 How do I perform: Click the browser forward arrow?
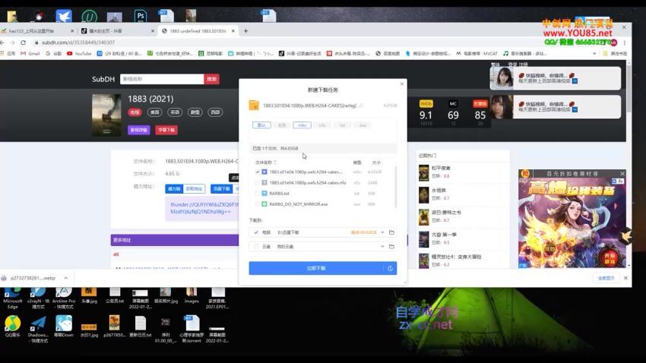click(x=12, y=43)
